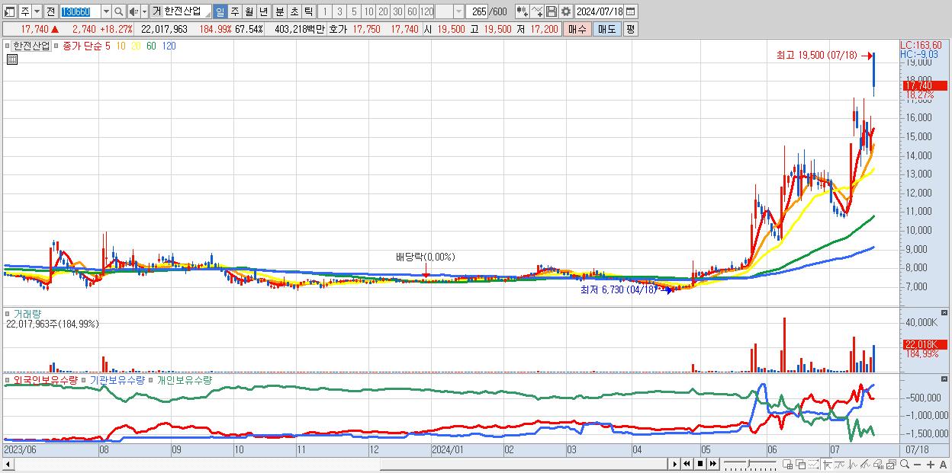Click the 매도 sell button
Image resolution: width=952 pixels, height=473 pixels.
tap(606, 29)
